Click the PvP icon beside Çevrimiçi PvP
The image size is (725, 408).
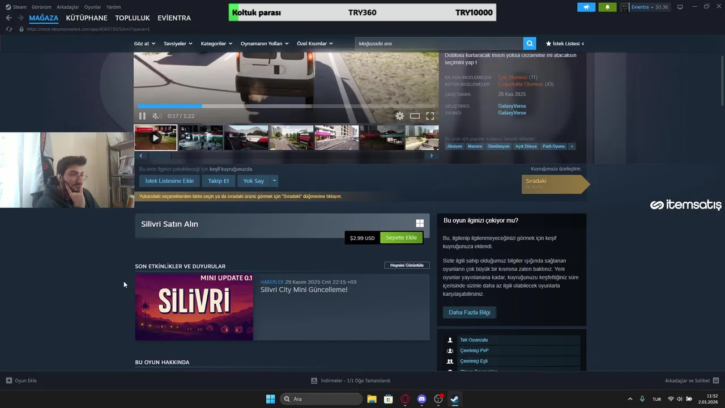(x=450, y=351)
